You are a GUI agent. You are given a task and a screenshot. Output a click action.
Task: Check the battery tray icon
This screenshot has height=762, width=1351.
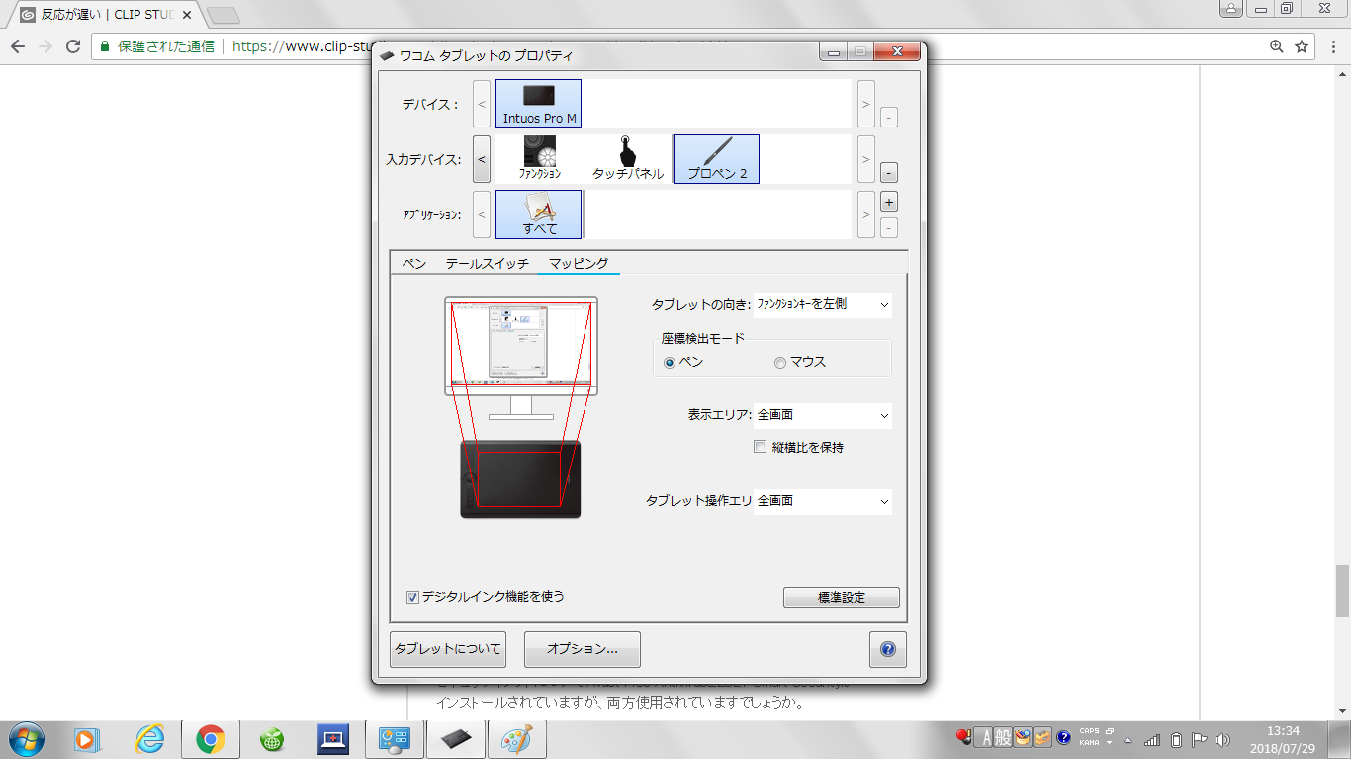1176,739
